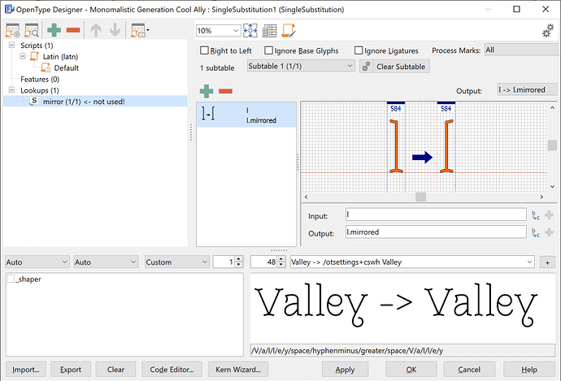Click the Clear Subtable button

click(395, 66)
